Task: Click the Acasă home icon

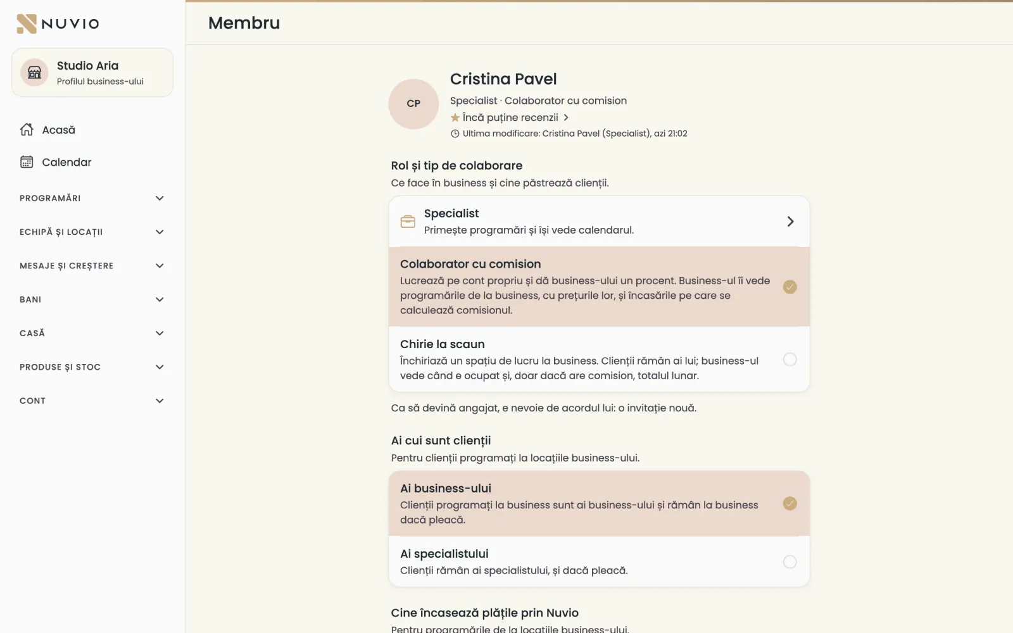Action: coord(27,130)
